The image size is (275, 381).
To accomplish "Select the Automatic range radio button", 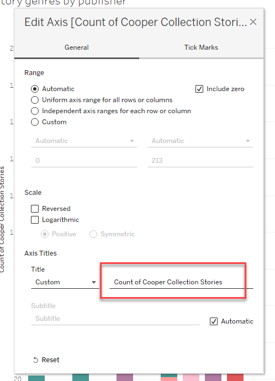I will coord(35,89).
